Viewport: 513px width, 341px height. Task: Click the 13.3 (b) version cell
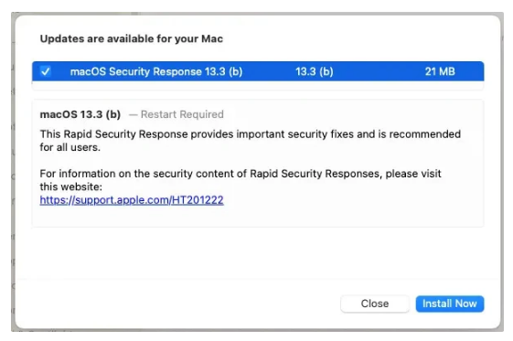(314, 71)
